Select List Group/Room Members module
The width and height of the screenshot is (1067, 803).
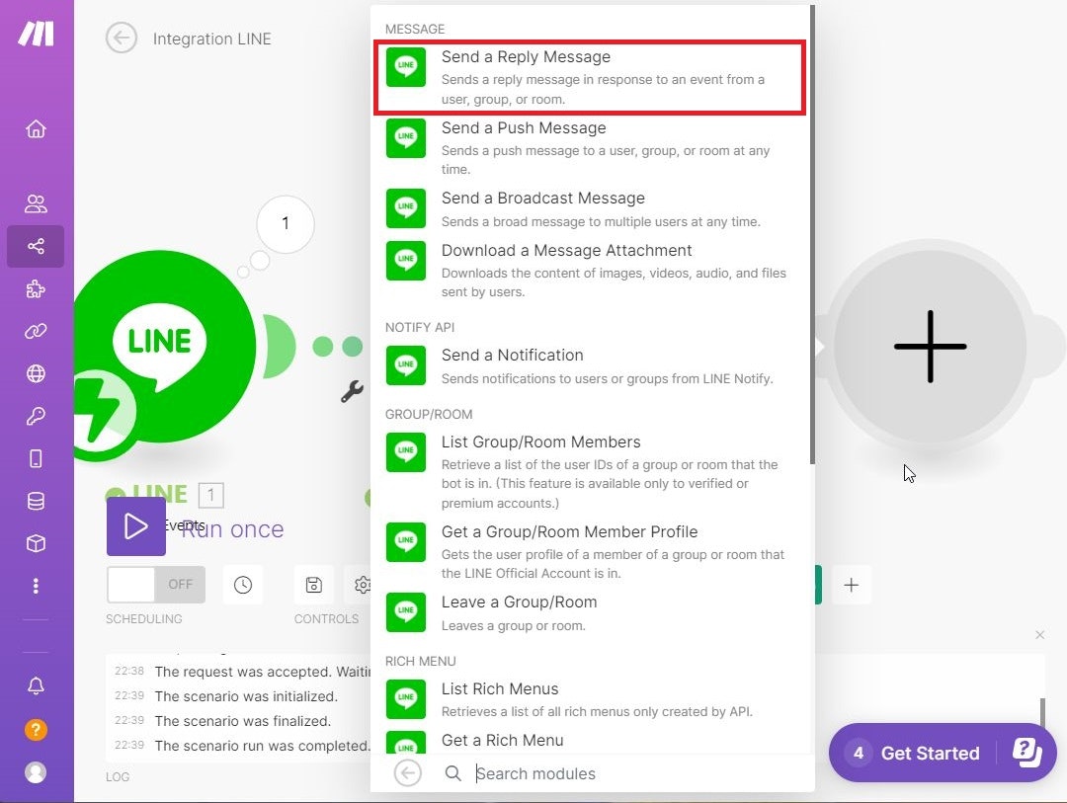pyautogui.click(x=590, y=471)
